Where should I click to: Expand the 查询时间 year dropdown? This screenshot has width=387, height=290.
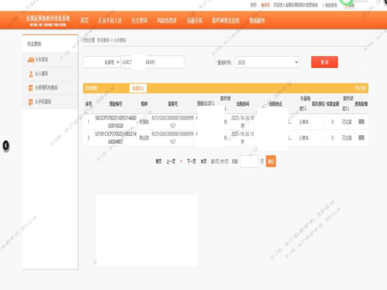pyautogui.click(x=266, y=63)
